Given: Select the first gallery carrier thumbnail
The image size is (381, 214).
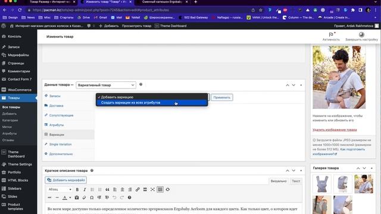Looking at the screenshot, I should point(322,184).
